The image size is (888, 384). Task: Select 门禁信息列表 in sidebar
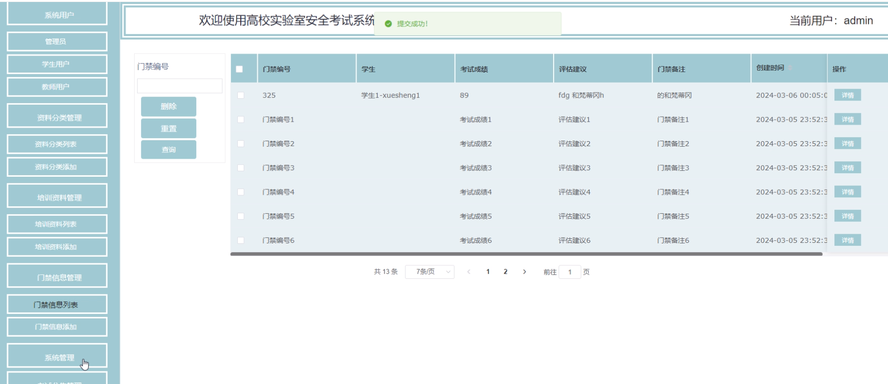click(x=57, y=304)
